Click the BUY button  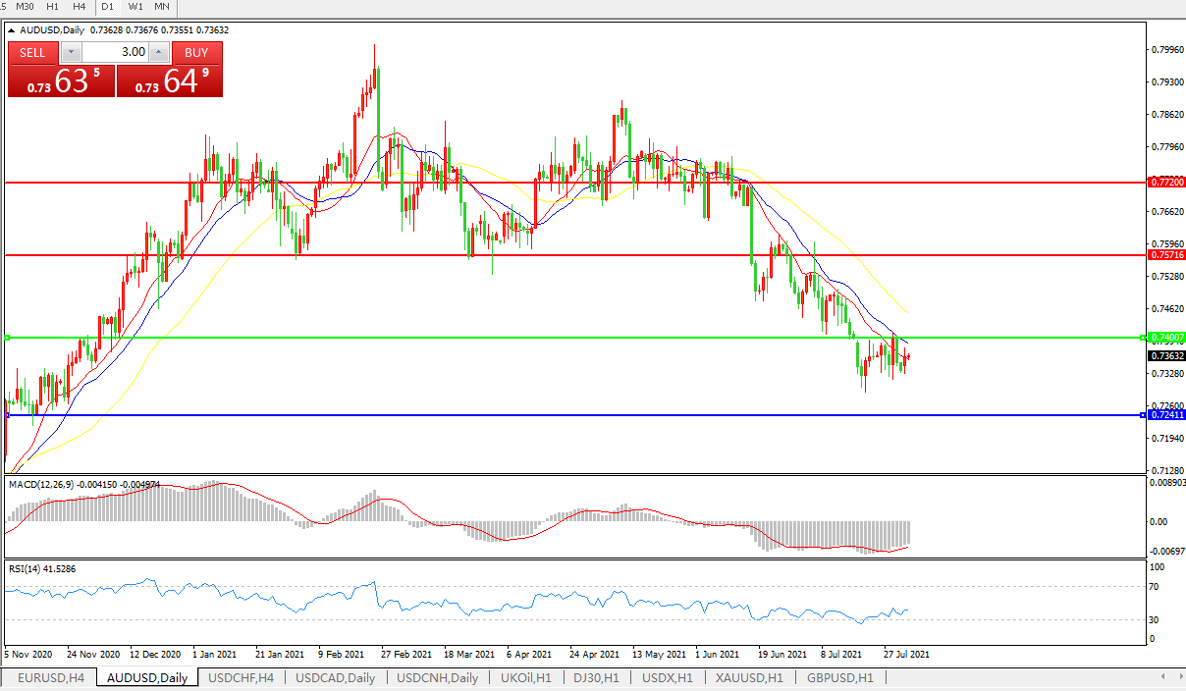click(196, 53)
